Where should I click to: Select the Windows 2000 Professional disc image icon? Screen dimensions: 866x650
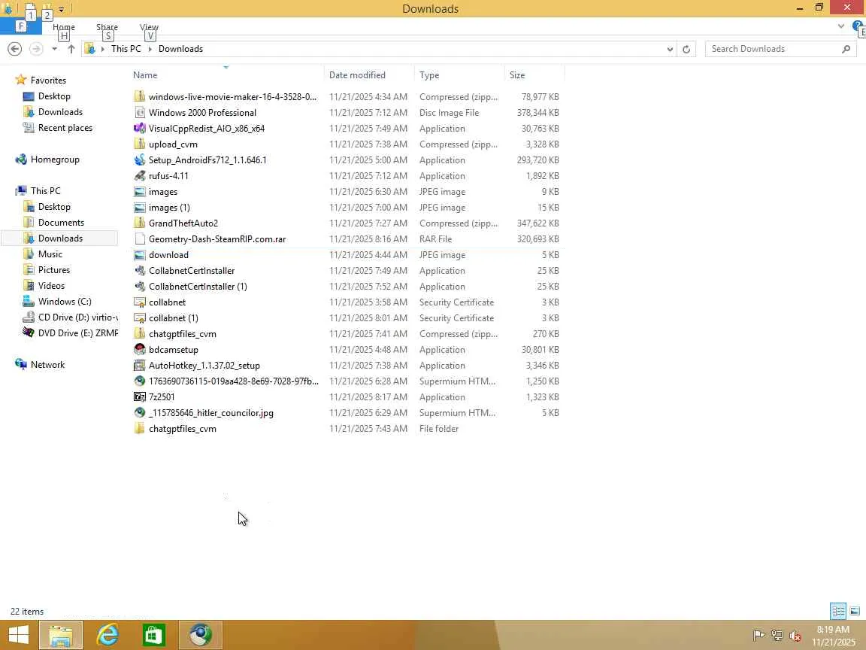140,112
